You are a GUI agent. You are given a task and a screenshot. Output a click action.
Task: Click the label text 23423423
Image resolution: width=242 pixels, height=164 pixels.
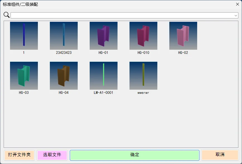64,53
